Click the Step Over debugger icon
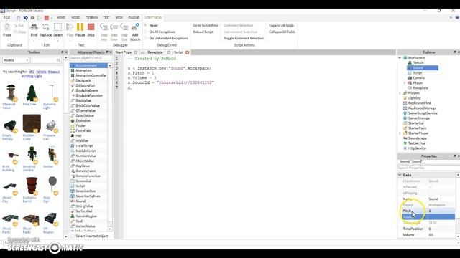 [x=114, y=27]
